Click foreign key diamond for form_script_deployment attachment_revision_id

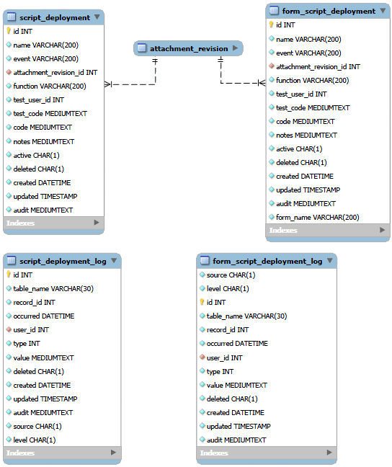272,66
